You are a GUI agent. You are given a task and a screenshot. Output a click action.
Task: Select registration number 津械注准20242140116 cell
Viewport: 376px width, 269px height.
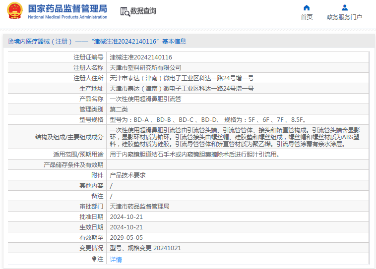coord(141,57)
